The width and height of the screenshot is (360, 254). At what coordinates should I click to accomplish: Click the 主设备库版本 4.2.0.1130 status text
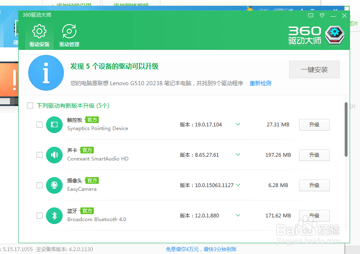pyautogui.click(x=65, y=249)
